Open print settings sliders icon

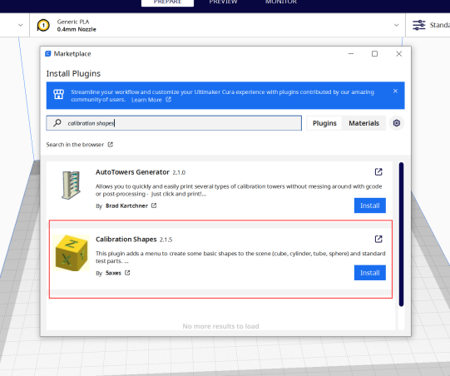tap(419, 25)
